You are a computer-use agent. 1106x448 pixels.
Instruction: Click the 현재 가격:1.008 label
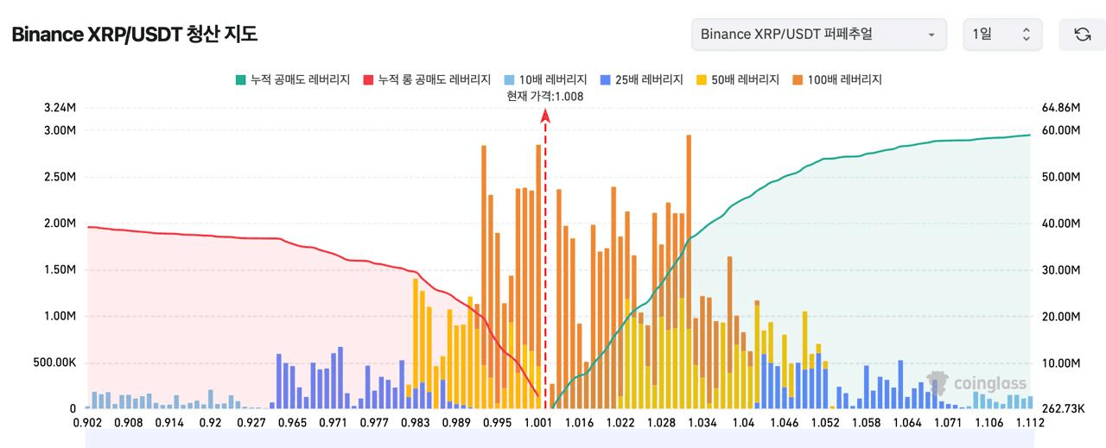(545, 97)
